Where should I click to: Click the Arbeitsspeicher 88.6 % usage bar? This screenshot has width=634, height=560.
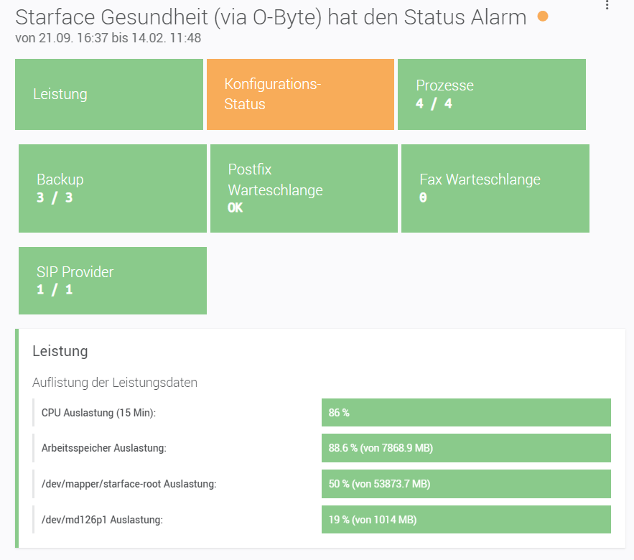click(x=466, y=448)
